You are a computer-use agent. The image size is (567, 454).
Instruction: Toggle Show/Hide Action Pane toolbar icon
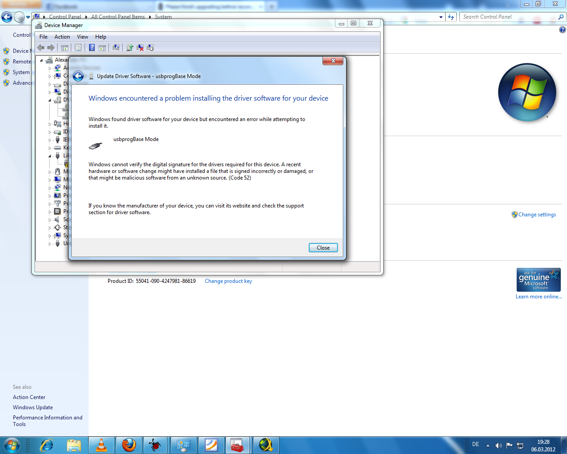point(102,47)
